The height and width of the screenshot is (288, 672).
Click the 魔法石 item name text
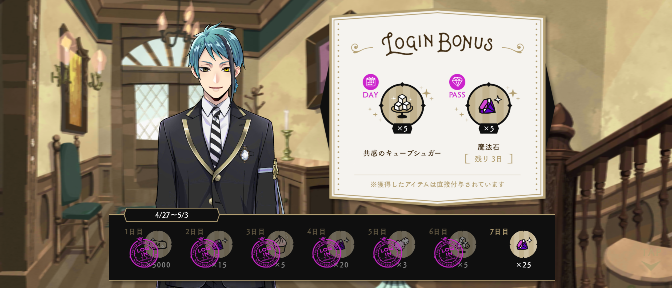coord(489,147)
